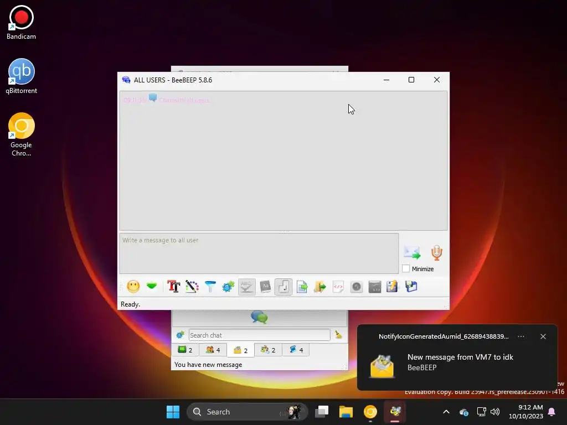Click in the Search chat field
Screen dimensions: 567x425
pos(259,335)
